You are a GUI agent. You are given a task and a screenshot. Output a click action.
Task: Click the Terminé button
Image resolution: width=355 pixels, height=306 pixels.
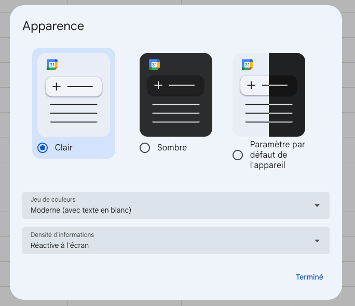pyautogui.click(x=309, y=277)
